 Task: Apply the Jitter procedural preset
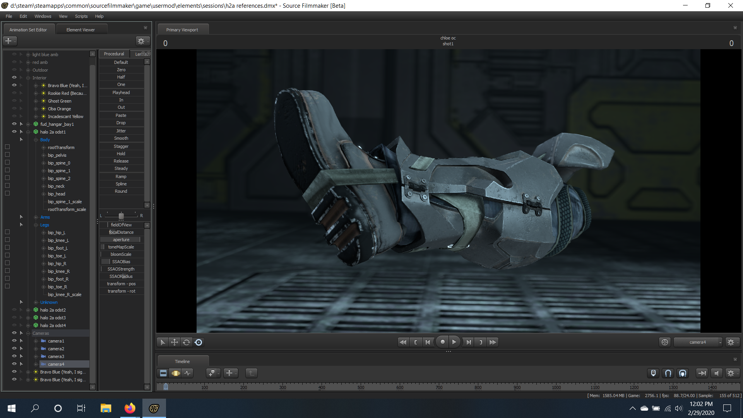(121, 131)
